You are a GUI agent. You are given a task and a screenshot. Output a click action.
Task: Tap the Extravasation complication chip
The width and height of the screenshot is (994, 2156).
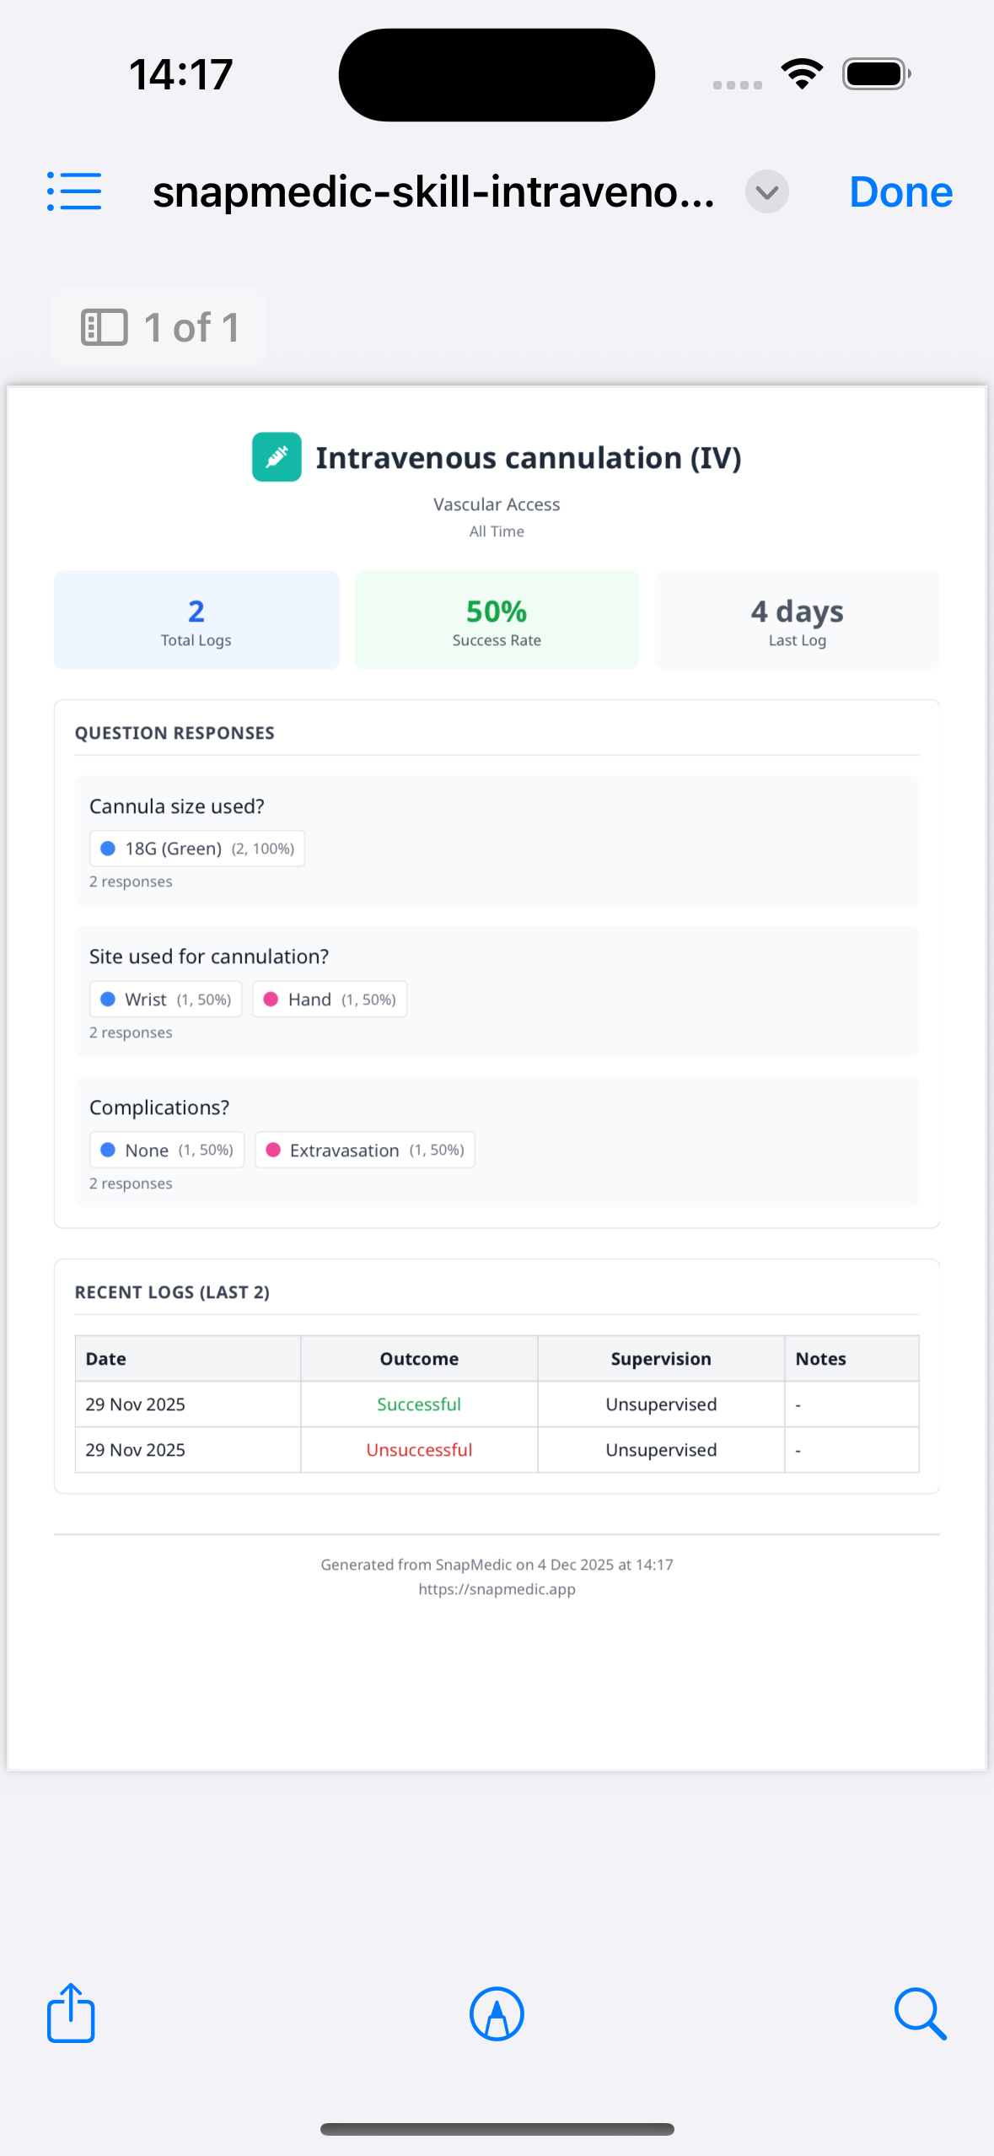tap(365, 1151)
